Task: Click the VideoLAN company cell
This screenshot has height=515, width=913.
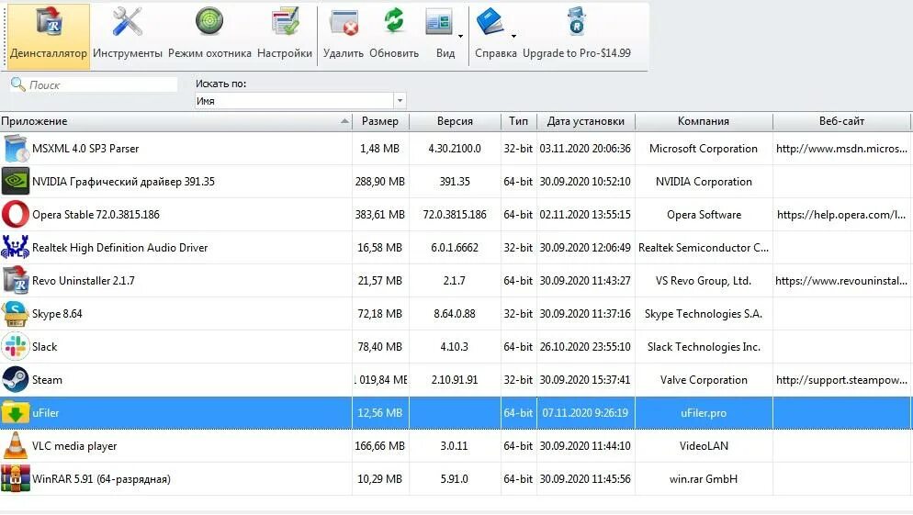Action: click(704, 446)
